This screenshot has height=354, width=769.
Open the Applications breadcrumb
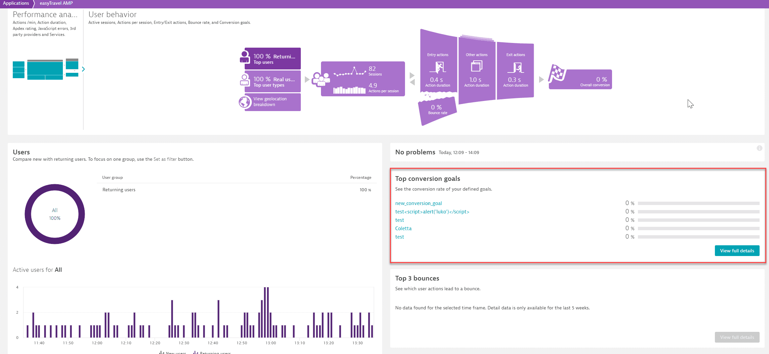16,3
